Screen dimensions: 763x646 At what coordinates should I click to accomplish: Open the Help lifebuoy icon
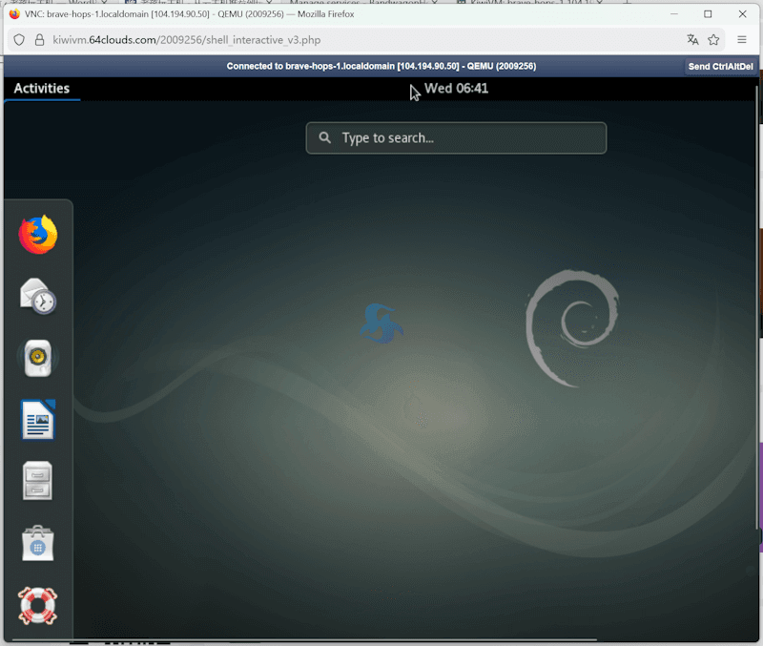[x=38, y=605]
